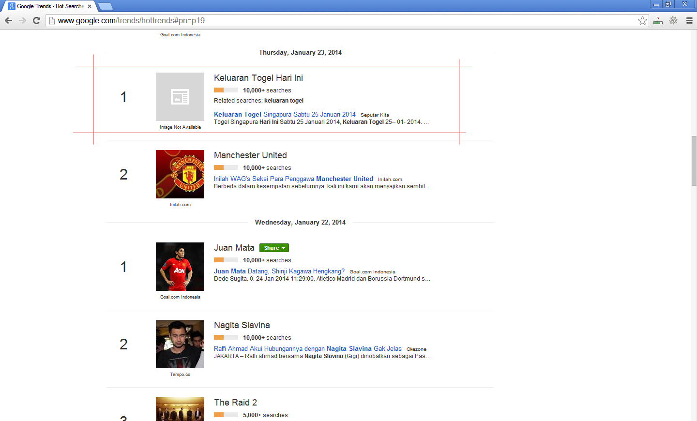Click the vertical scrollbar thumb

[x=694, y=161]
